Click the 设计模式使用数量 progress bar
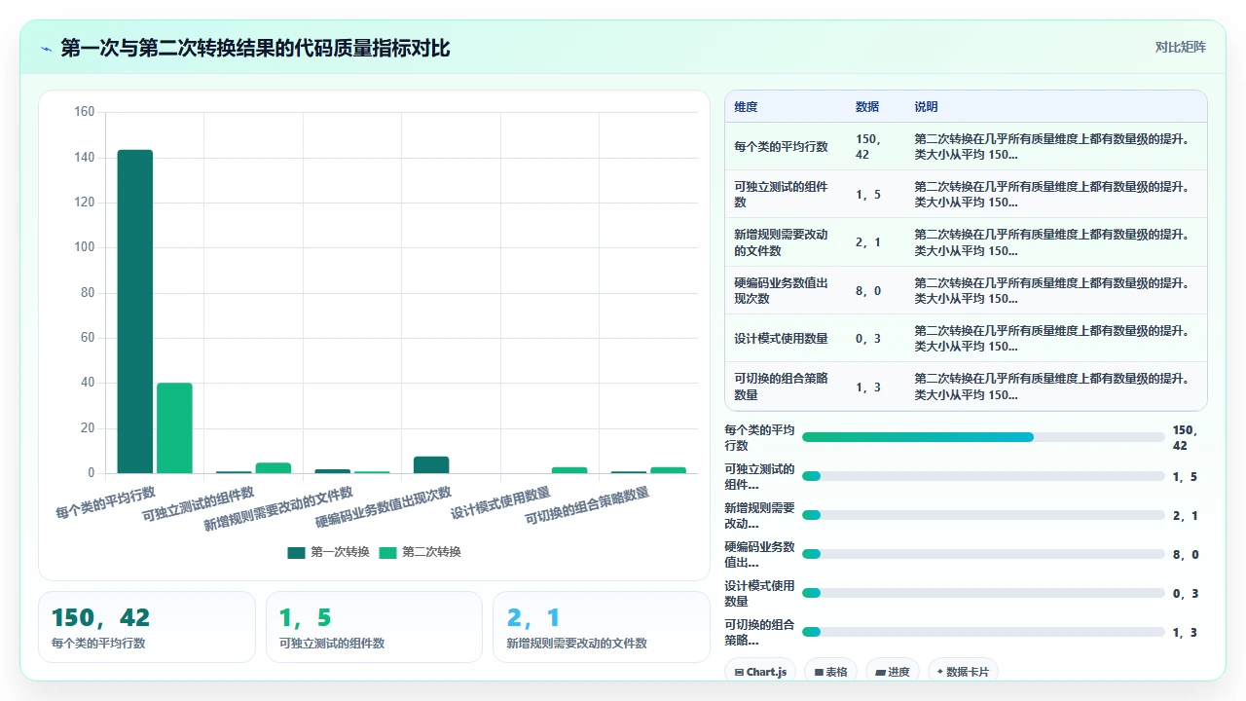 (x=983, y=593)
